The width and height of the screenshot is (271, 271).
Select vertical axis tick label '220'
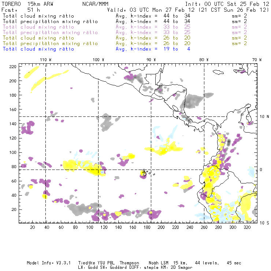pos(13,67)
